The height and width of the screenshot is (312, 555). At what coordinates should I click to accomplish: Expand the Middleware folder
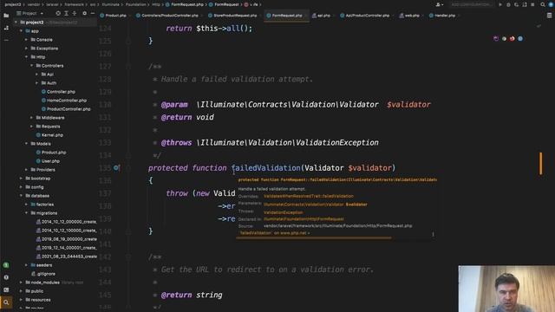(31, 118)
